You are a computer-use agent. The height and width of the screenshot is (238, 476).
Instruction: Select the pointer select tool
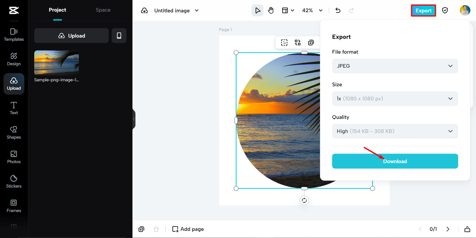tap(257, 10)
